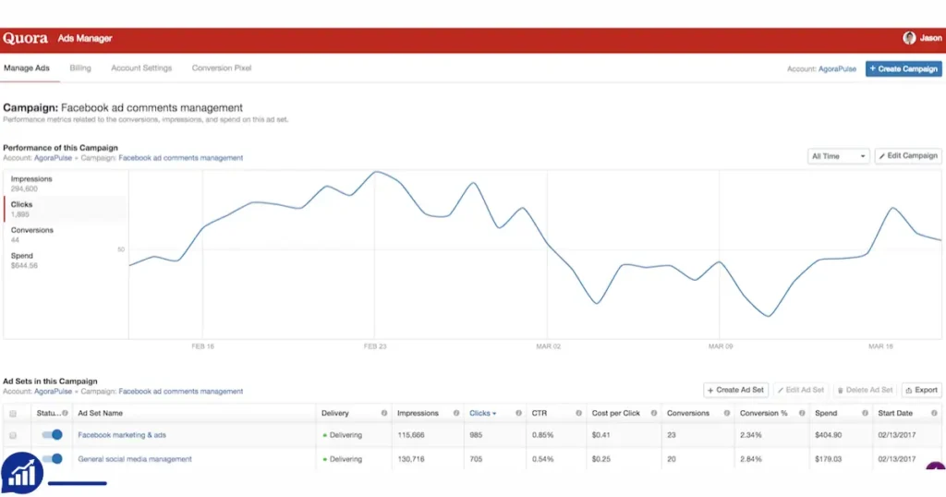Tick the checkbox for Facebook marketing & ads
This screenshot has width=946, height=497.
click(13, 435)
